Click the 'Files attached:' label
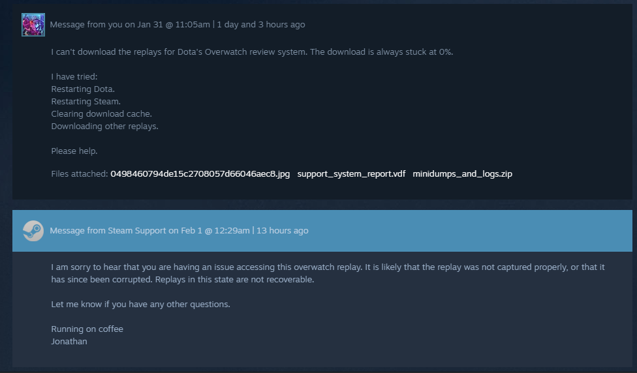 (79, 173)
